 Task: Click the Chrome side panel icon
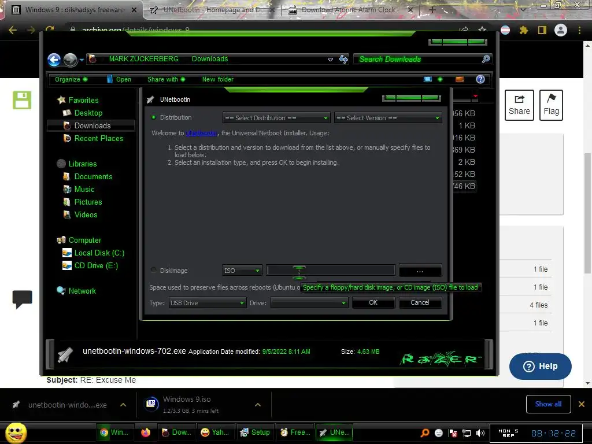[x=542, y=30]
